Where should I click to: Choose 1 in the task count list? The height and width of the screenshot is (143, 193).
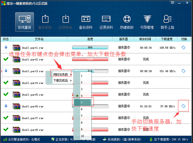(82, 75)
